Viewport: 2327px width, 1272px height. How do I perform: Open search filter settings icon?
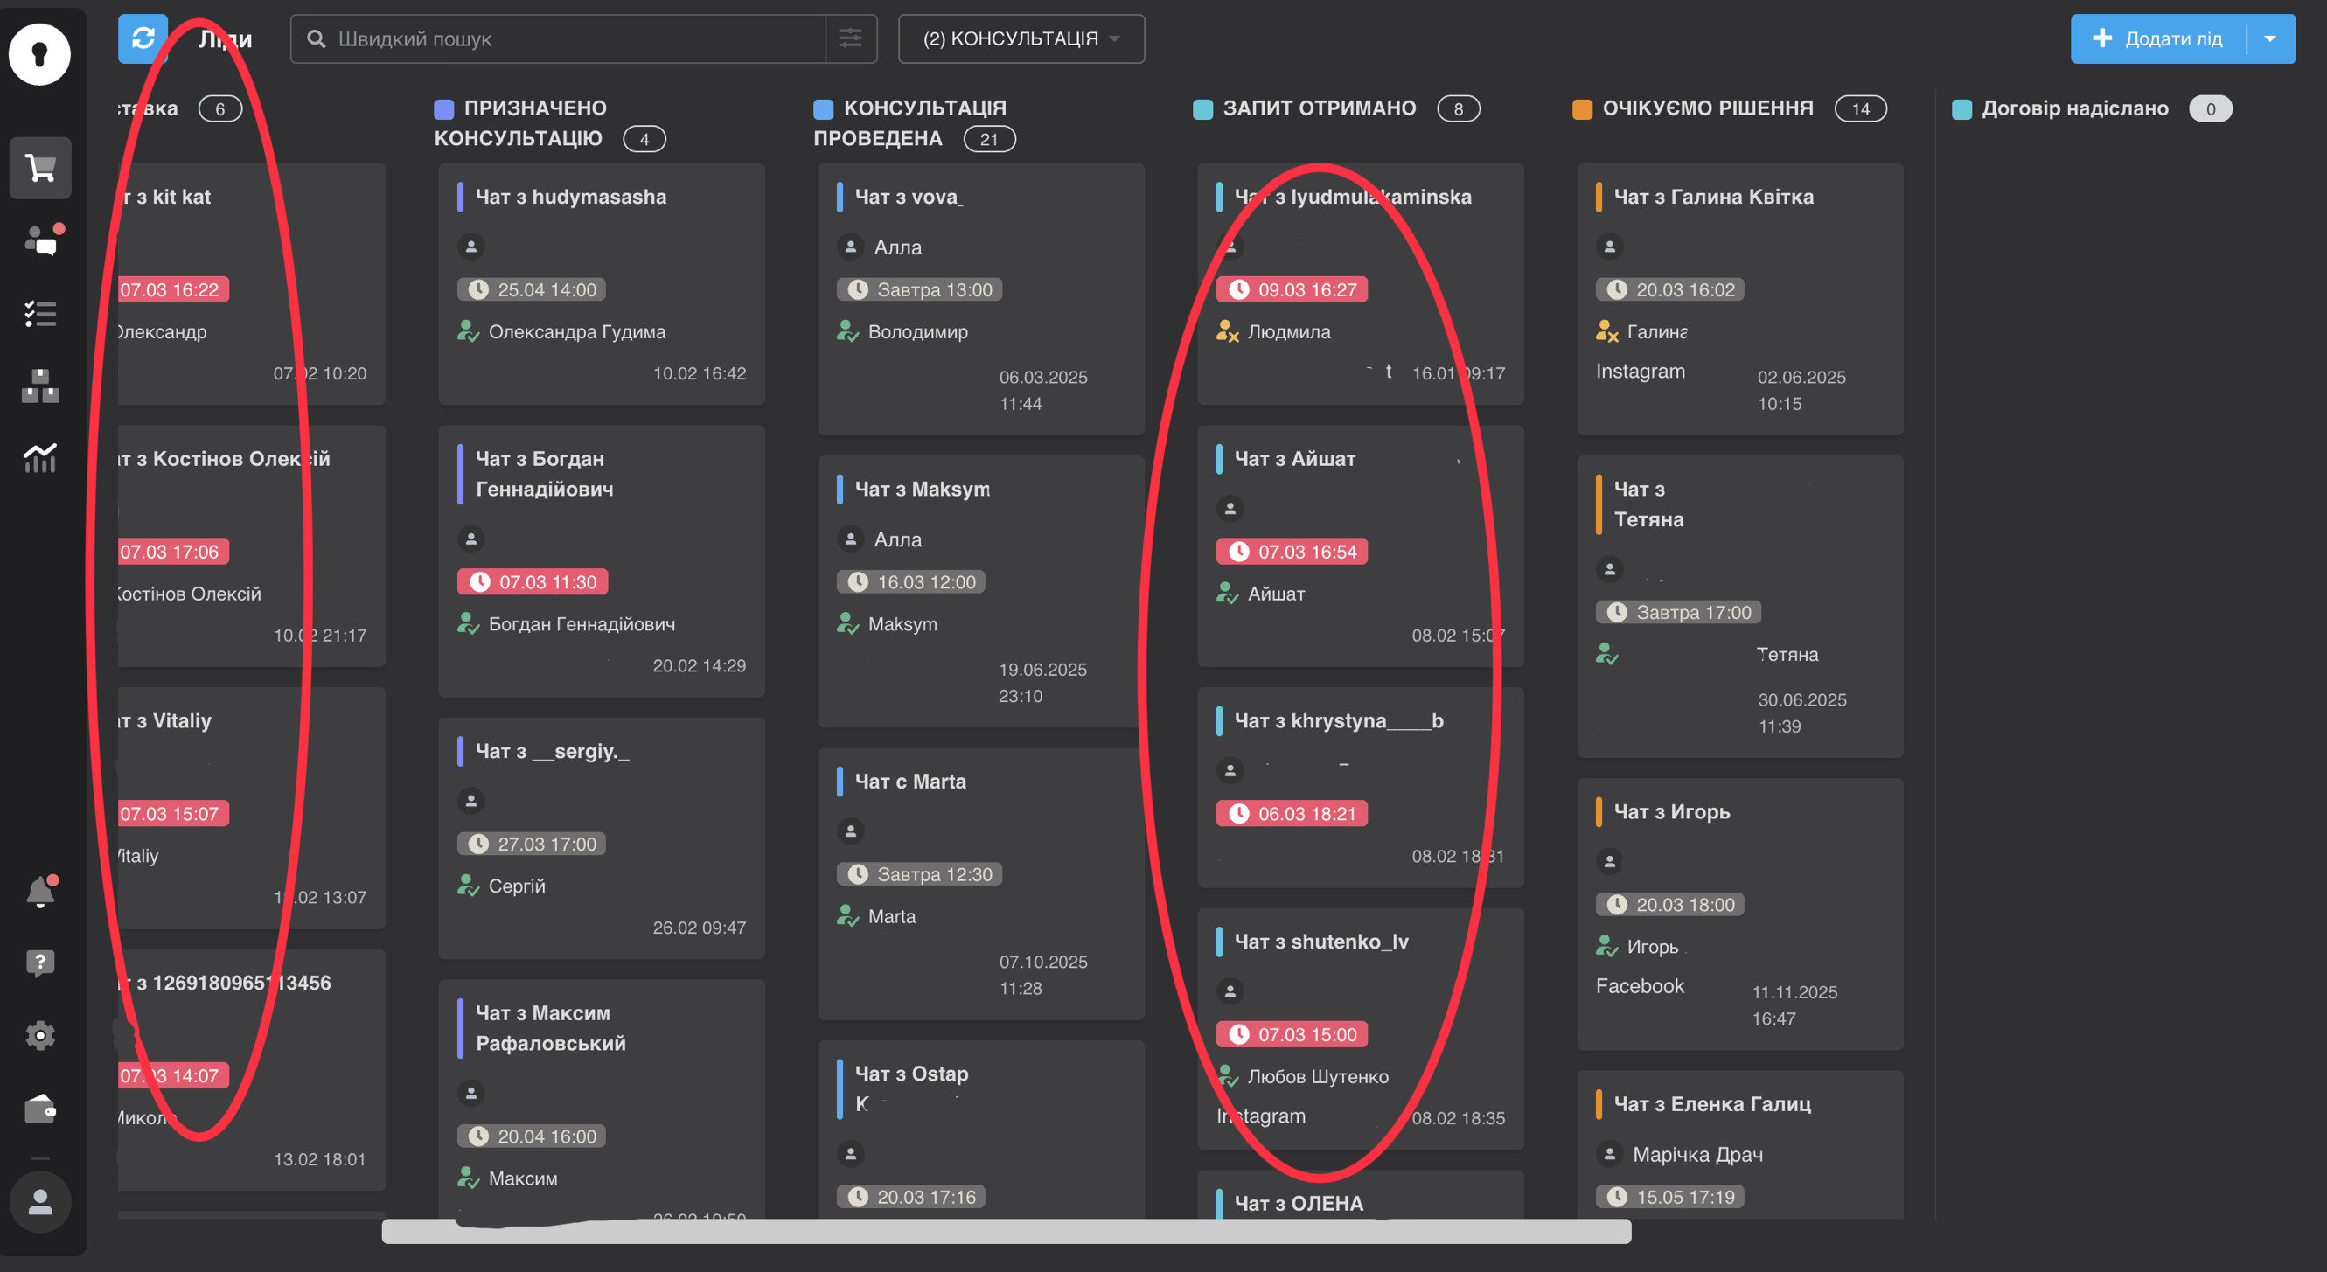pyautogui.click(x=850, y=38)
